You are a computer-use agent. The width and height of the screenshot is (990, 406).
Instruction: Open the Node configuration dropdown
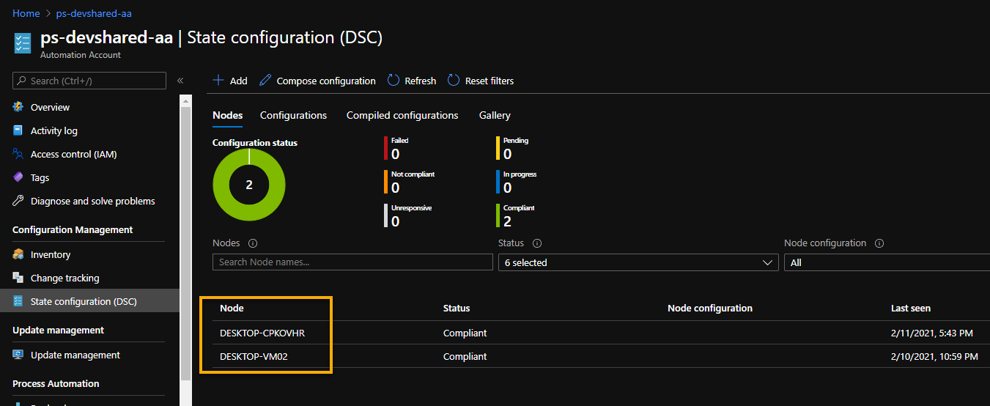(x=887, y=262)
